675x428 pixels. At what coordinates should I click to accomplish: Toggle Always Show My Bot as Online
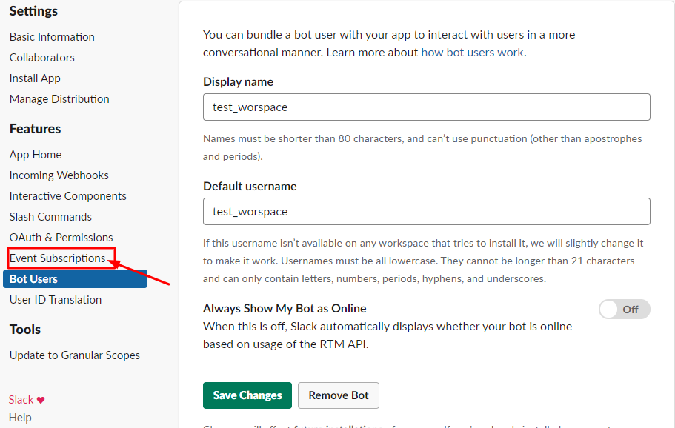pos(624,310)
